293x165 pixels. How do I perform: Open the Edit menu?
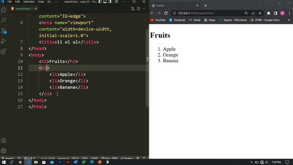[x=17, y=2]
